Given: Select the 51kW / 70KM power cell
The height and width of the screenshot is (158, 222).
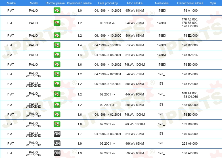Looking at the screenshot, I should (135, 134).
